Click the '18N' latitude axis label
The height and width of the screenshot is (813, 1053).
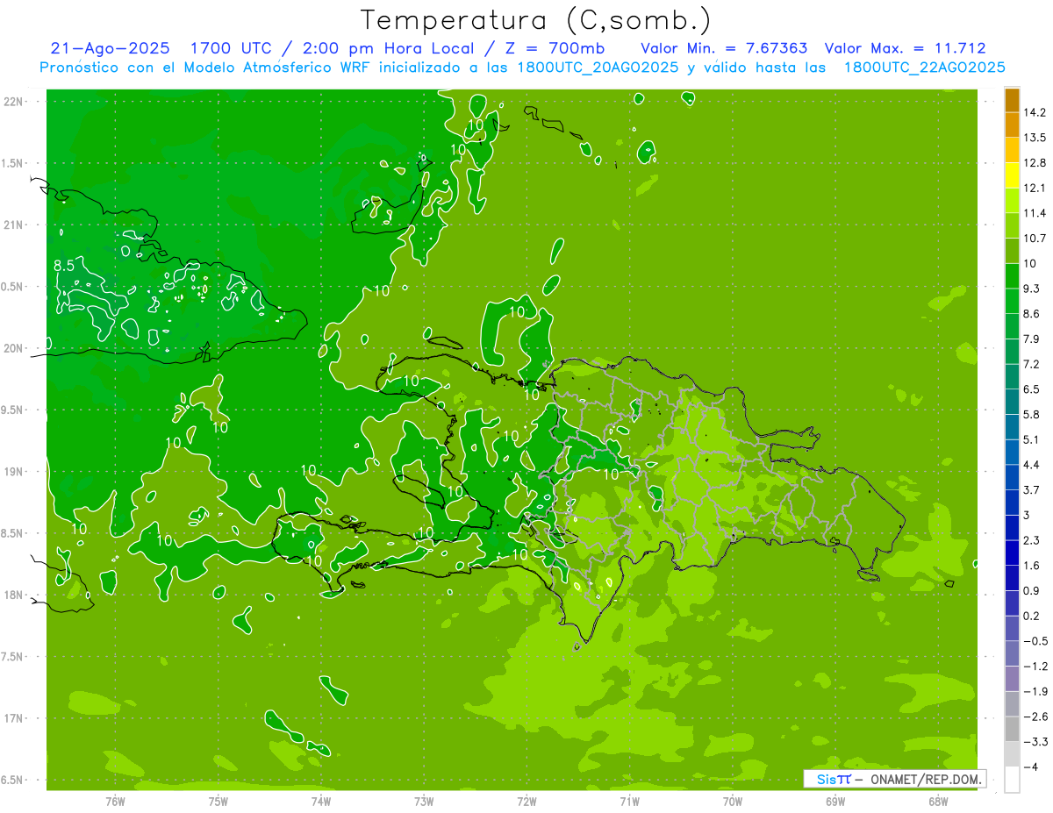tap(15, 595)
